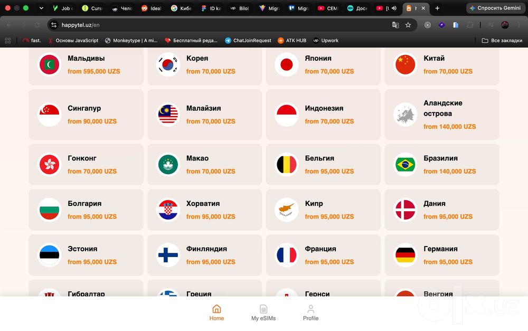Click the translate page icon in address bar
The image size is (528, 331).
(395, 25)
